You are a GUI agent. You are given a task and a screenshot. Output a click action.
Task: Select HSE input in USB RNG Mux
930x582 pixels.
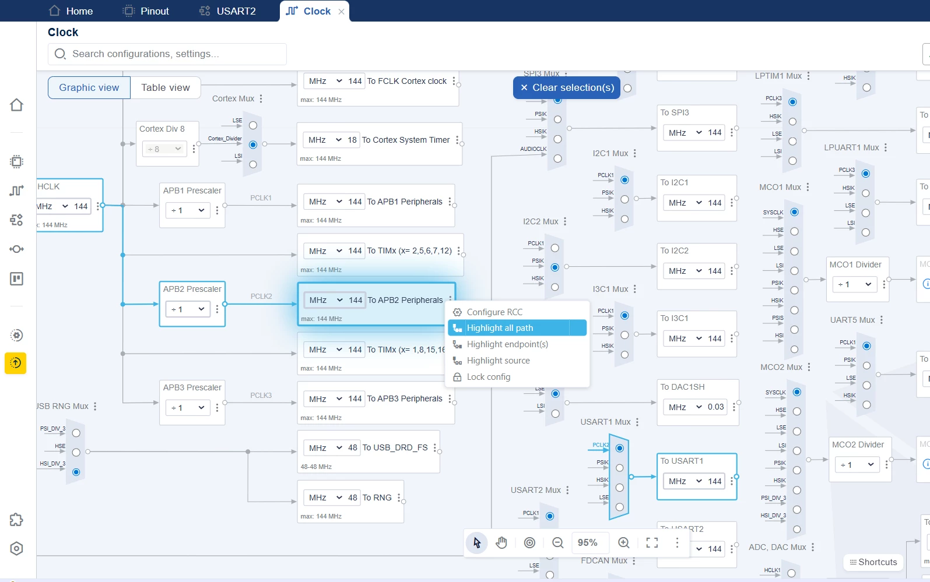tap(76, 452)
